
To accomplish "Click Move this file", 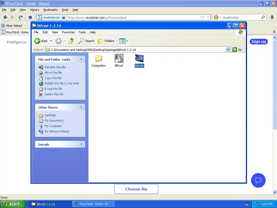I will pos(53,73).
